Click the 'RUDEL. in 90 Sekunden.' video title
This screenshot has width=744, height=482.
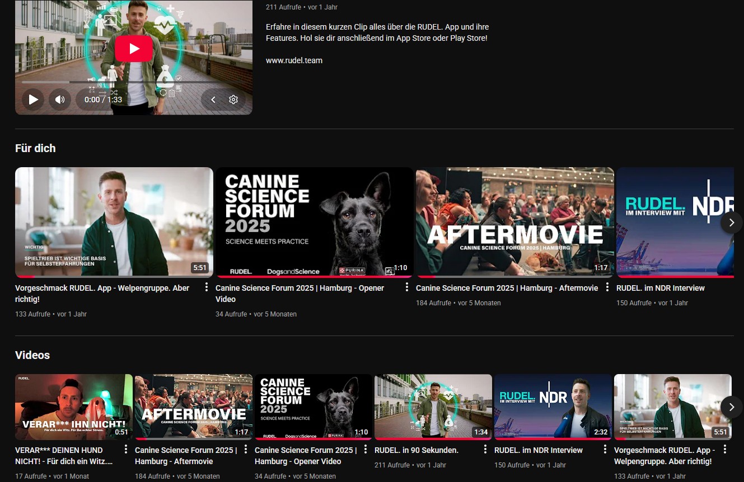pos(417,450)
